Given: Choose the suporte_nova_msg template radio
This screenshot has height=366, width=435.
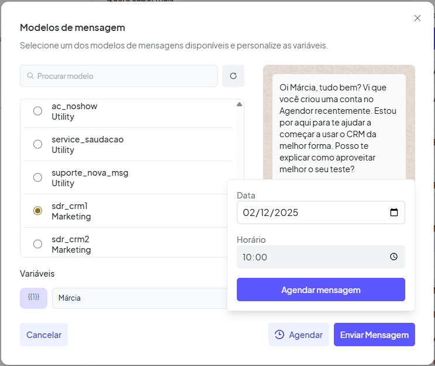Looking at the screenshot, I should coord(38,177).
